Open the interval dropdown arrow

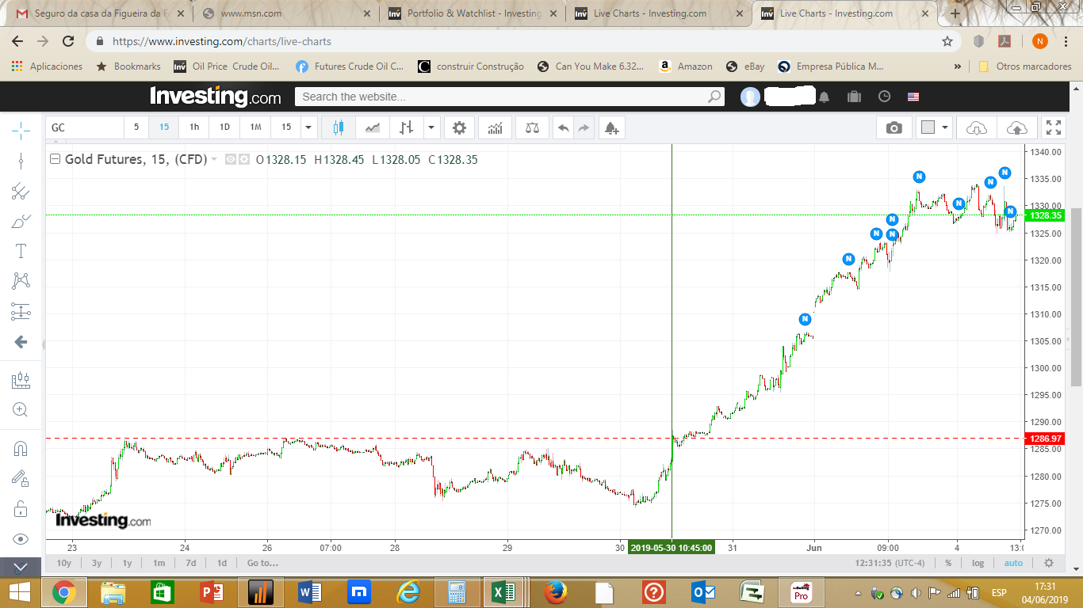[x=309, y=127]
